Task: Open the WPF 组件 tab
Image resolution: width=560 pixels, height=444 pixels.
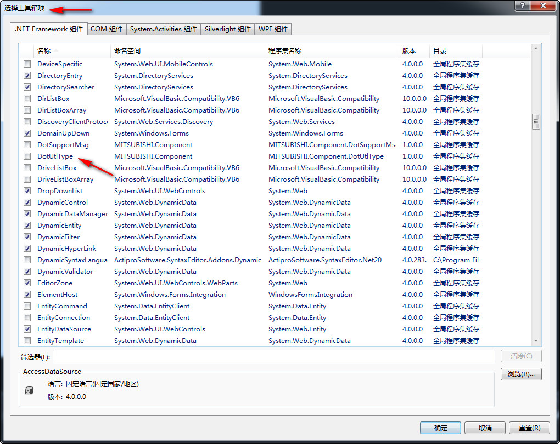Action: pos(273,29)
